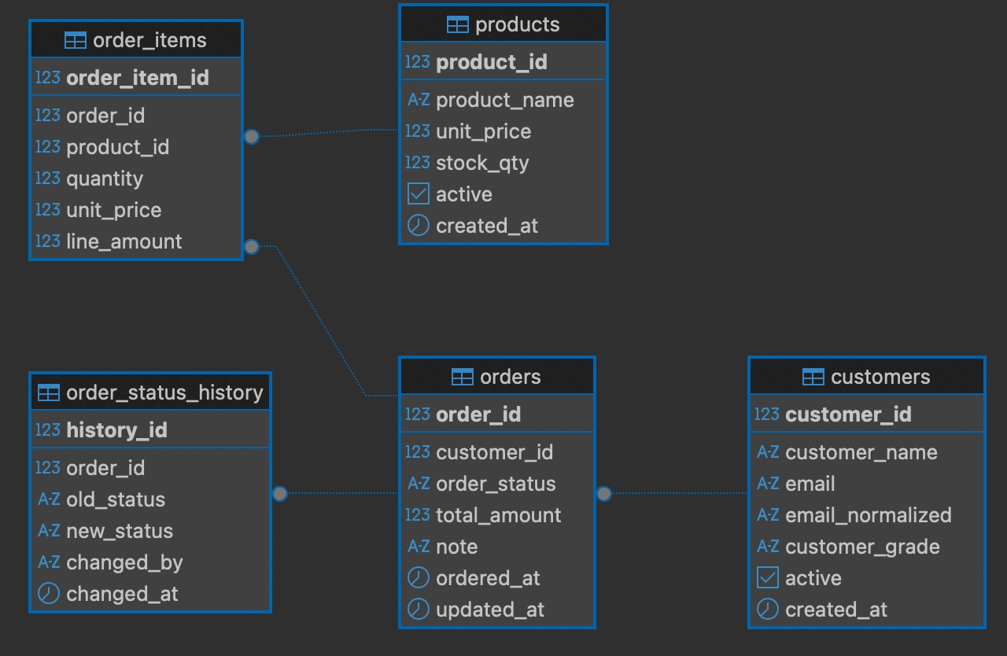This screenshot has height=656, width=1007.
Task: Click the text type icon beside changed_by
Action: 48,562
